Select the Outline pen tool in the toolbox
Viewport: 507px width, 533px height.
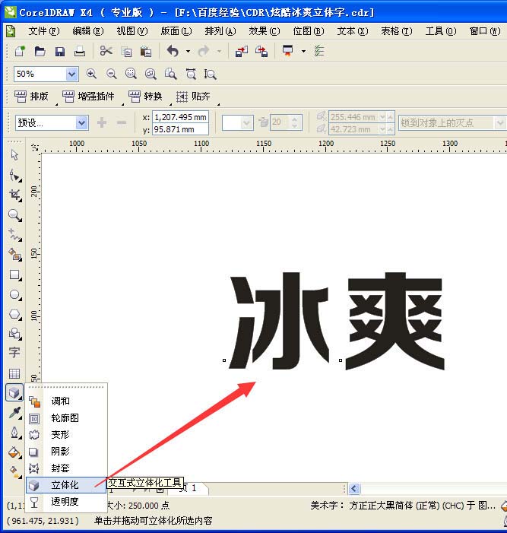(x=15, y=433)
